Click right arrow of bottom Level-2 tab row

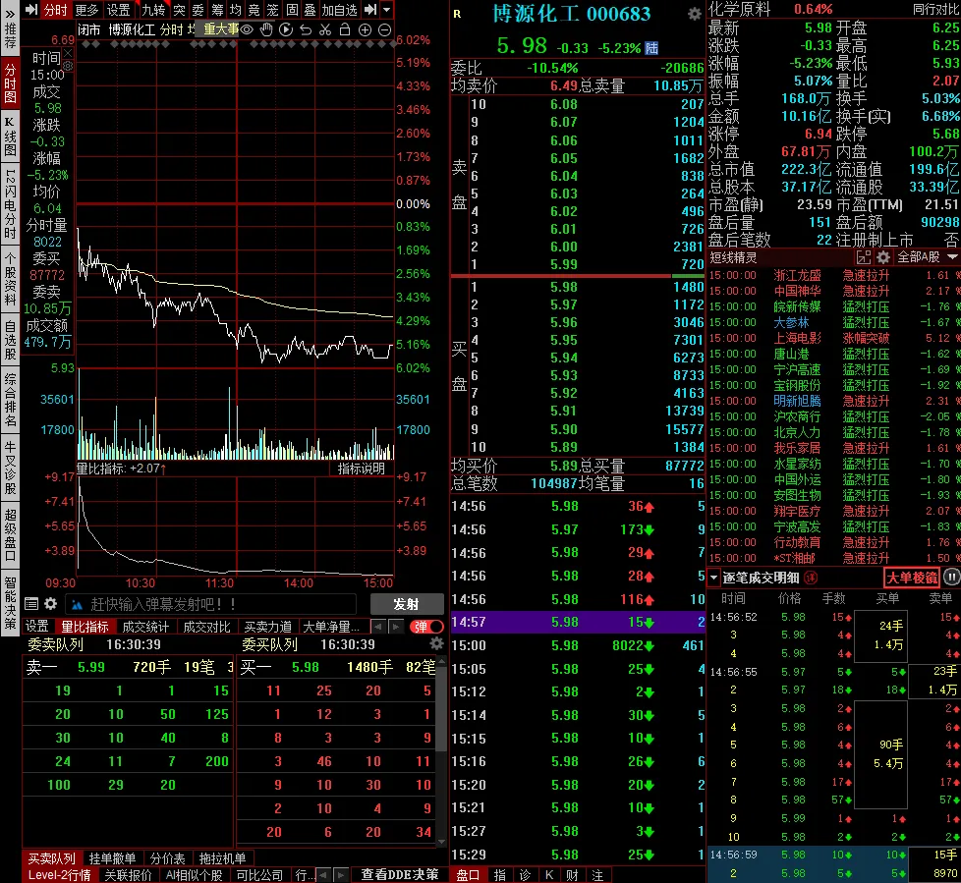341,875
